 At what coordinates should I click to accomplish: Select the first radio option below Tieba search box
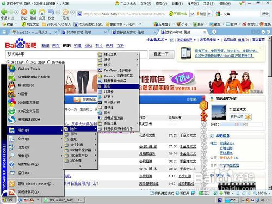(8, 62)
